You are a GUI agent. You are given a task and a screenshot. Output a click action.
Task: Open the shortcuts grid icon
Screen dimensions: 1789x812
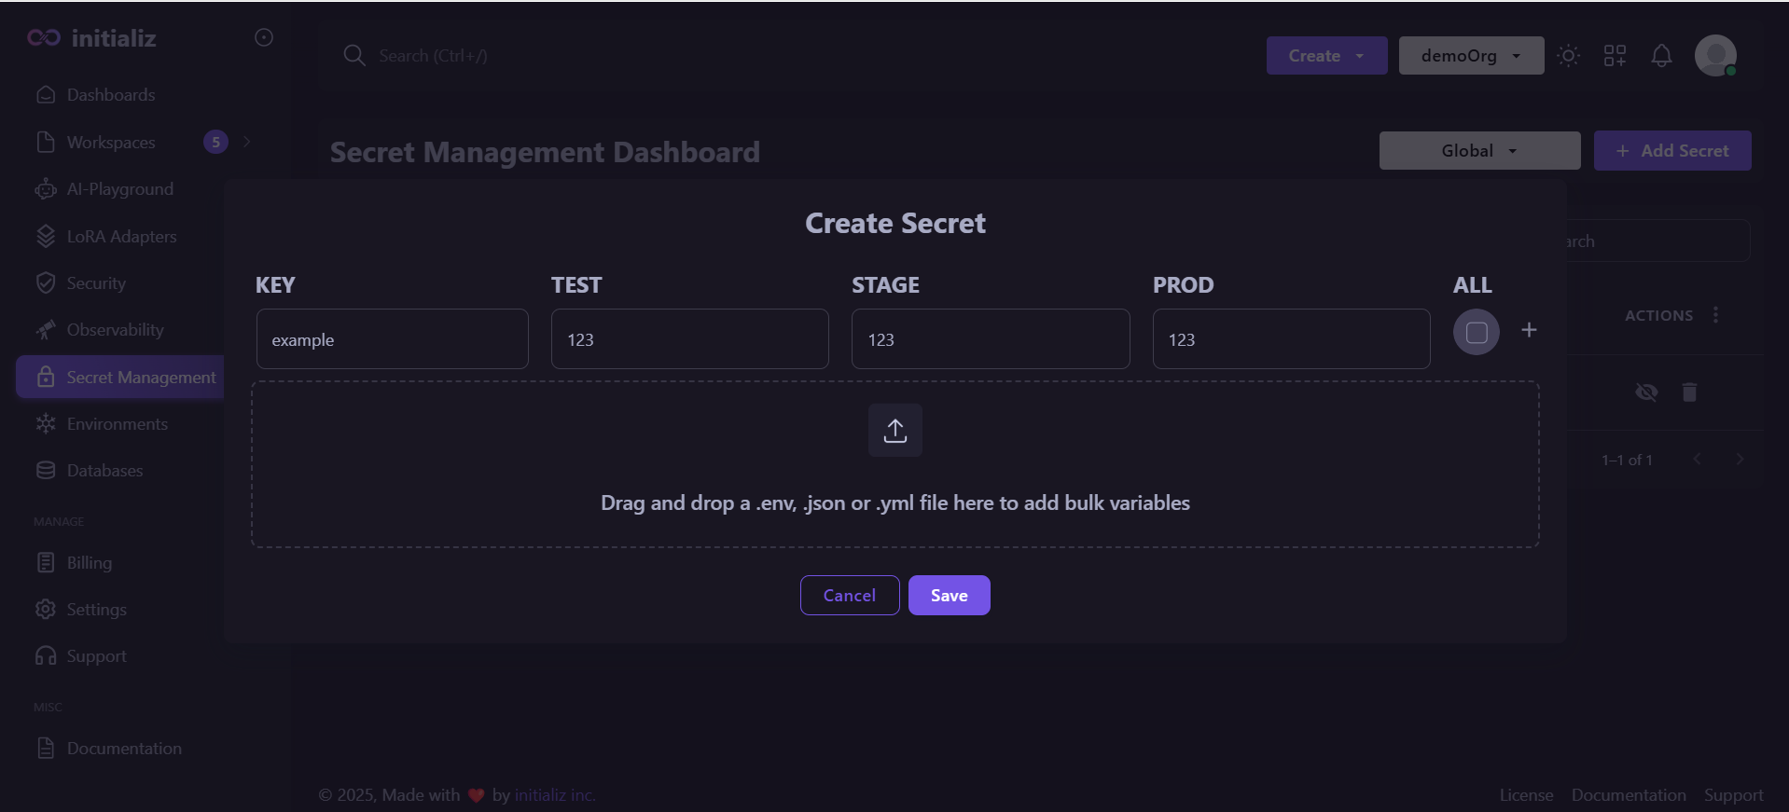click(x=1616, y=56)
